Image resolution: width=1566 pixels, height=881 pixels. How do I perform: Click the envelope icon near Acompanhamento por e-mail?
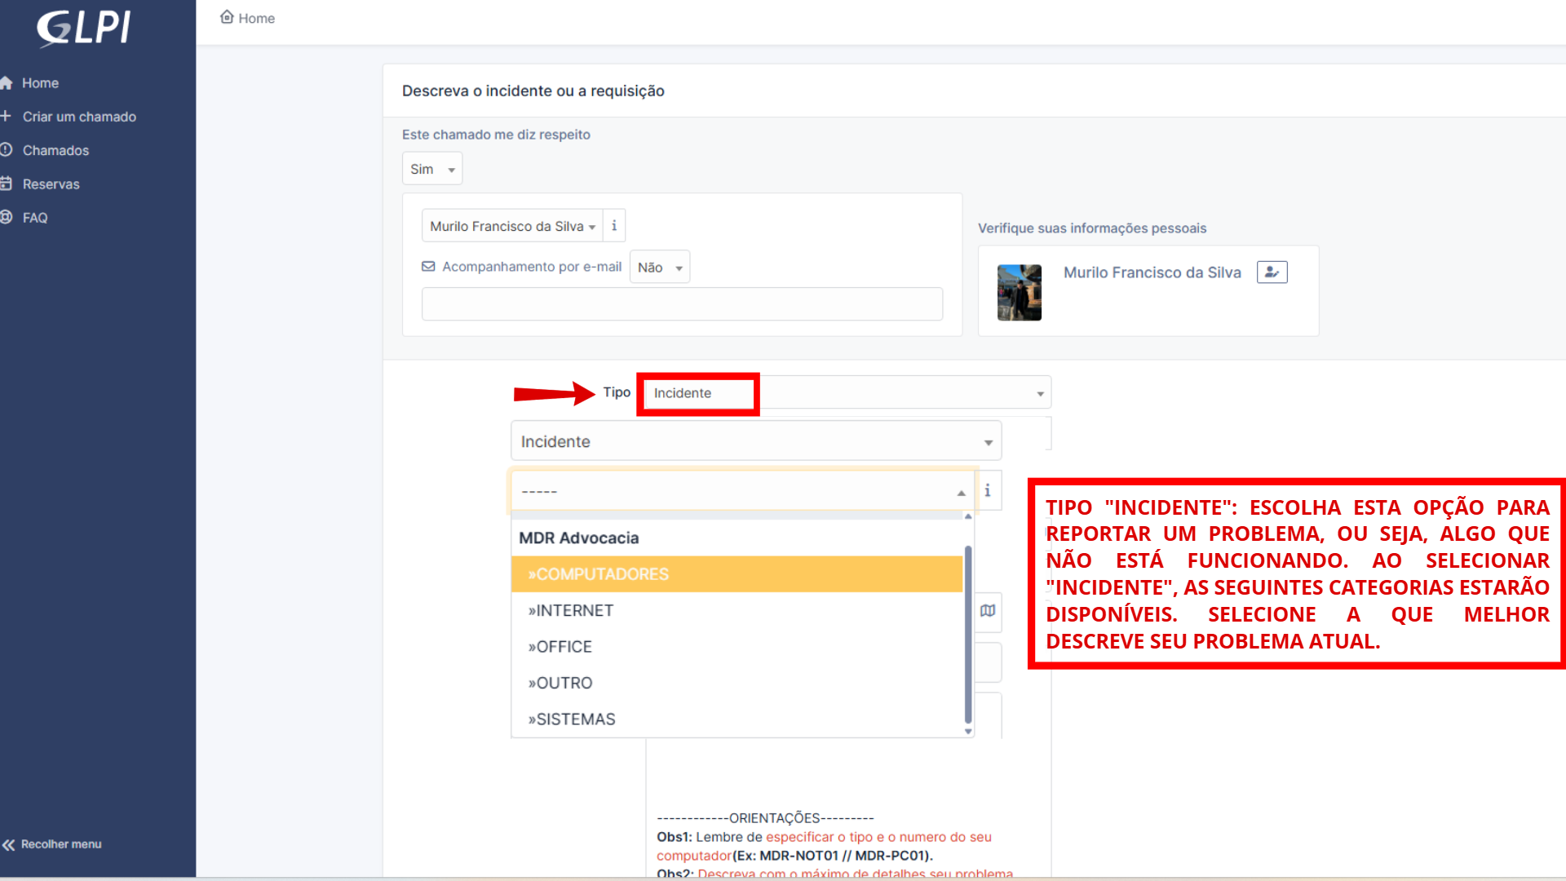427,266
